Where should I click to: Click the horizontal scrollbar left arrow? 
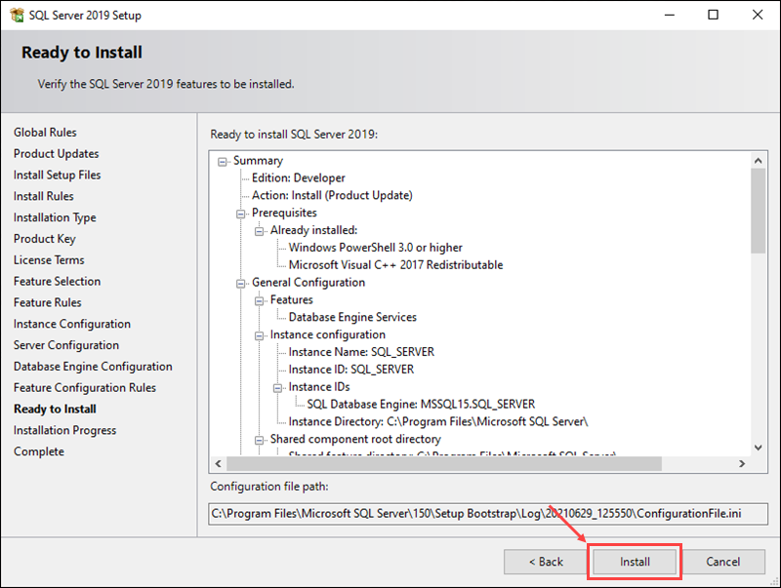[x=218, y=463]
